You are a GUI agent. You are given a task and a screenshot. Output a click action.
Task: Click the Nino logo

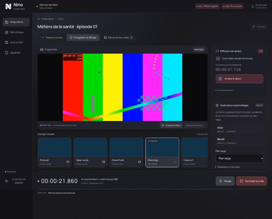[8, 6]
